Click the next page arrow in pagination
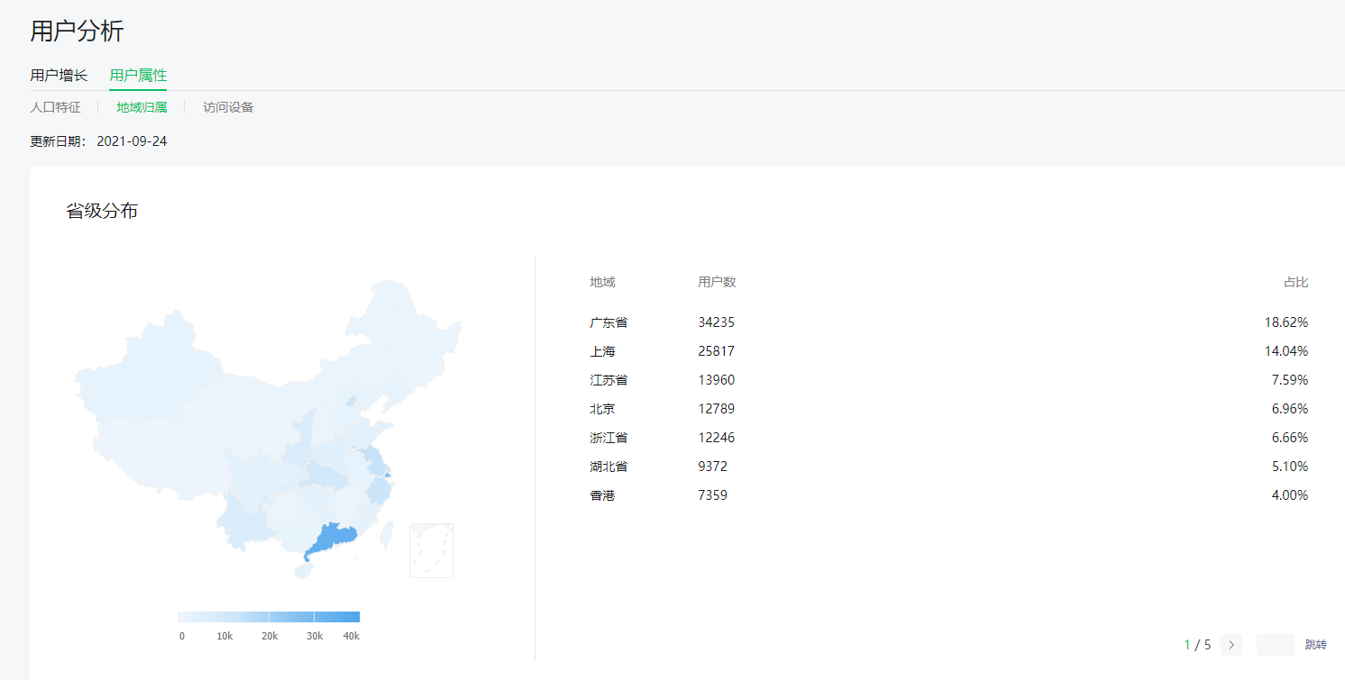Image resolution: width=1345 pixels, height=680 pixels. 1231,645
